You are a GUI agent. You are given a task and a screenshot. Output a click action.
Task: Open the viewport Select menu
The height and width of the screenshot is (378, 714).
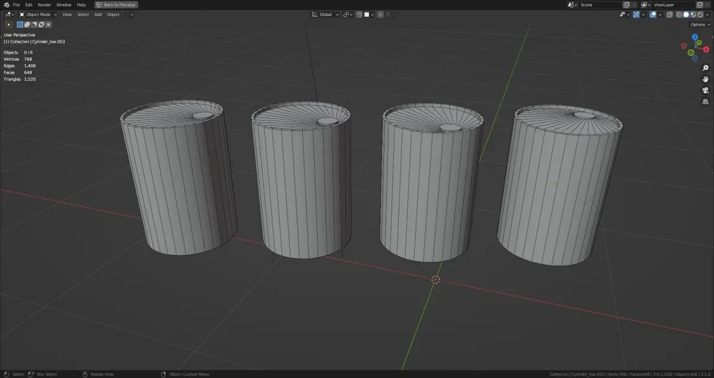pos(83,14)
